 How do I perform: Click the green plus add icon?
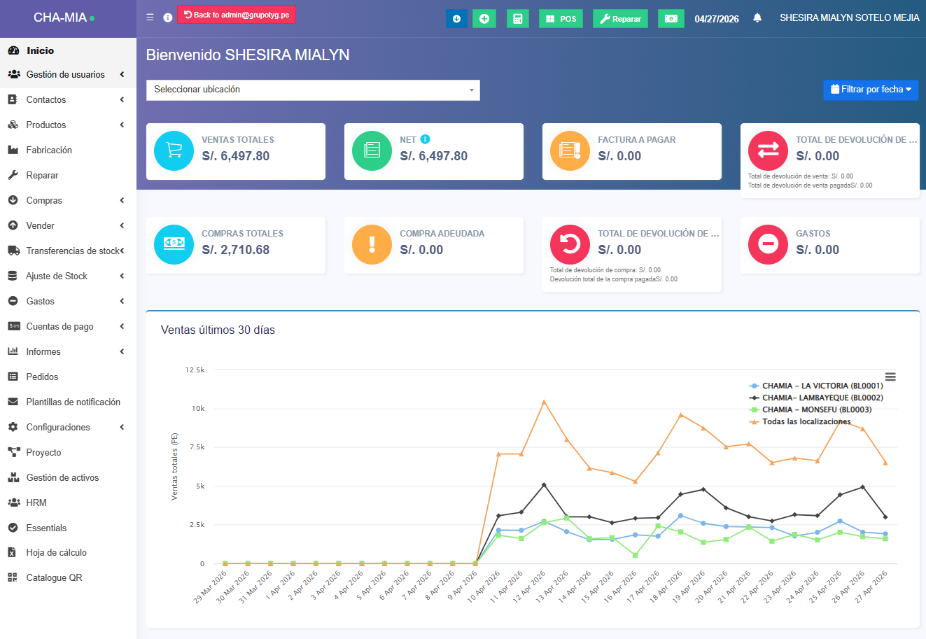484,19
